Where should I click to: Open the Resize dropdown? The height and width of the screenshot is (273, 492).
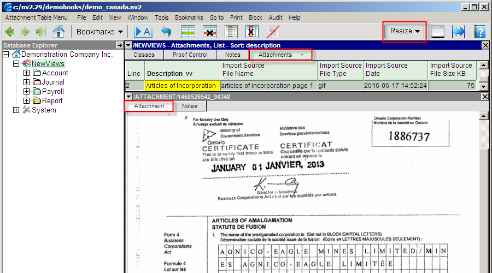tap(405, 31)
